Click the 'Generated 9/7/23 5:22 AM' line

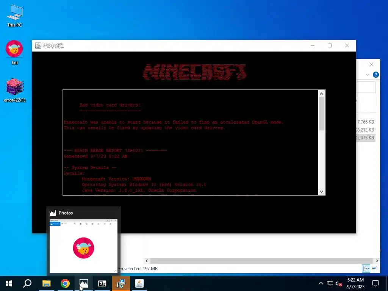point(95,156)
